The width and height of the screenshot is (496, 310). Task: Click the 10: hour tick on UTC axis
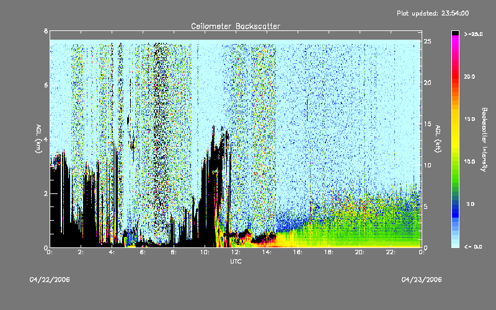click(205, 252)
